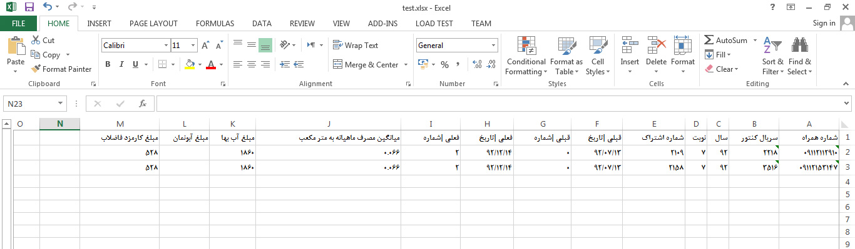The image size is (855, 249).
Task: Switch to the PAGE LAYOUT tab
Action: [x=153, y=24]
